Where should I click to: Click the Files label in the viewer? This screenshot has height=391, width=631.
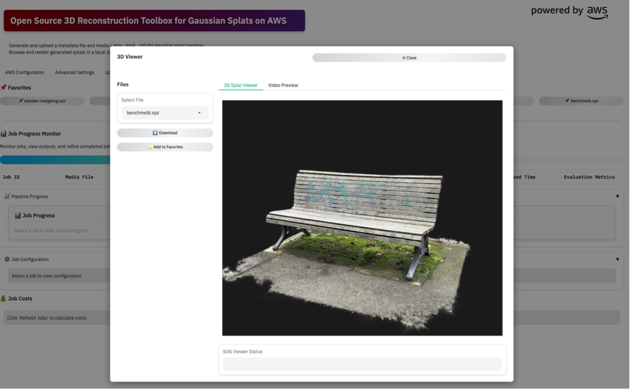tap(123, 84)
